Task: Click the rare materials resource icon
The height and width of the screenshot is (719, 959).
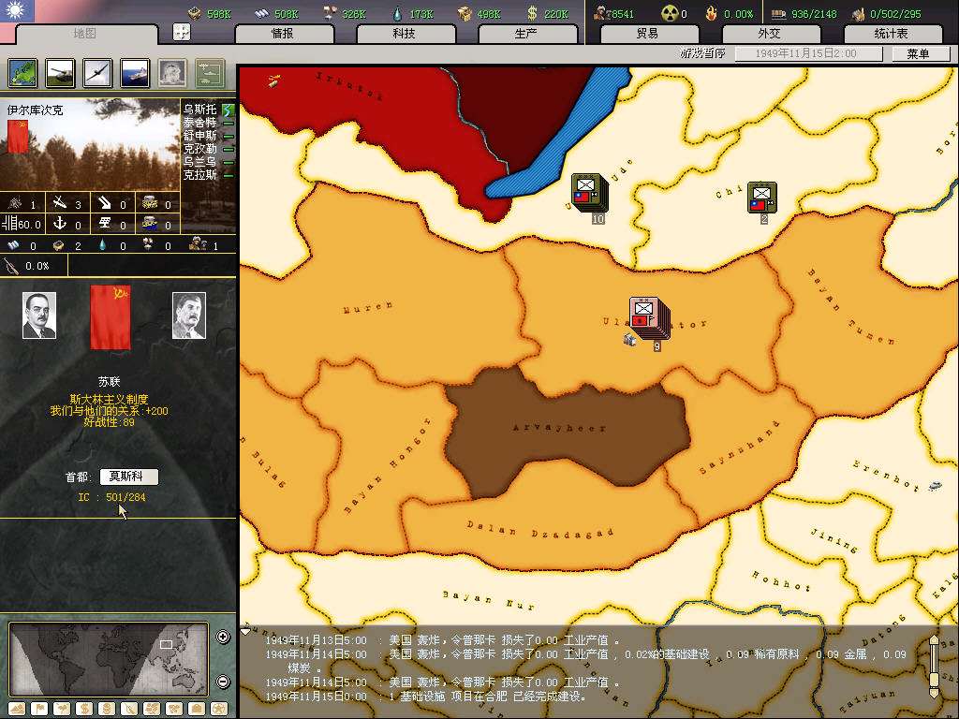Action: [330, 13]
